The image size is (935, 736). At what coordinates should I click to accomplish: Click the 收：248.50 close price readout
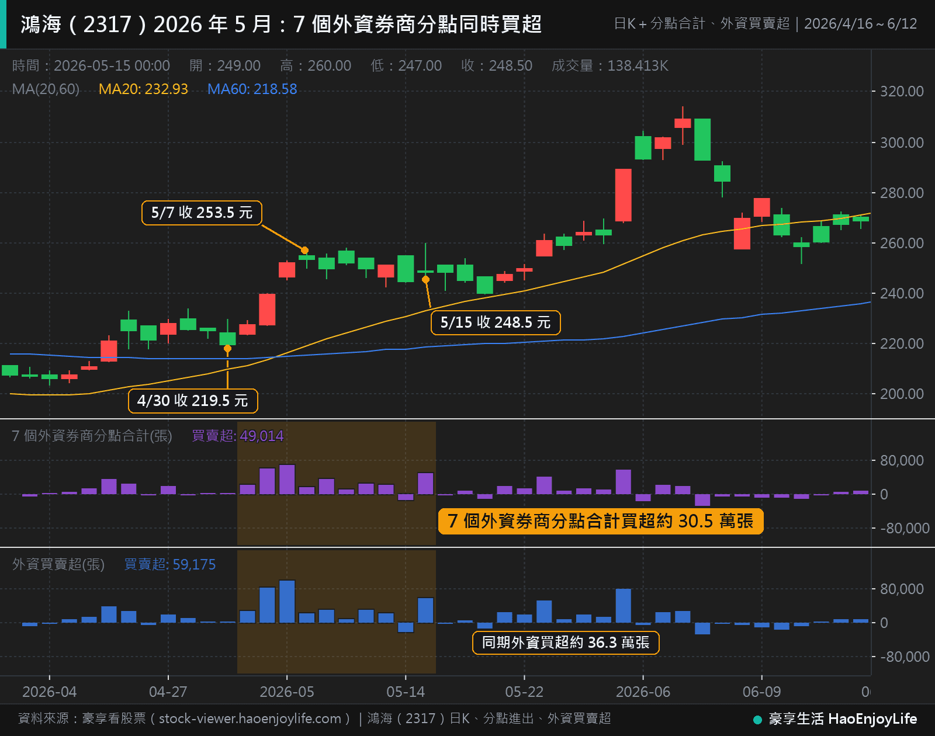[497, 66]
